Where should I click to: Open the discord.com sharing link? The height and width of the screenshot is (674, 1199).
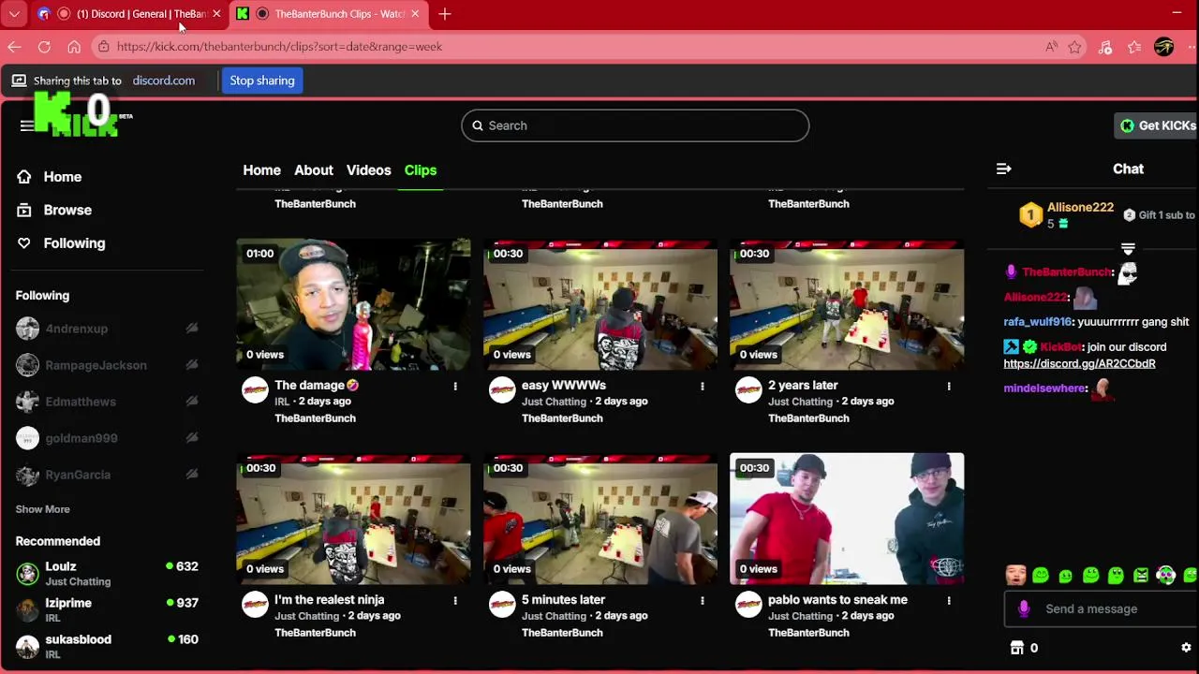tap(164, 81)
